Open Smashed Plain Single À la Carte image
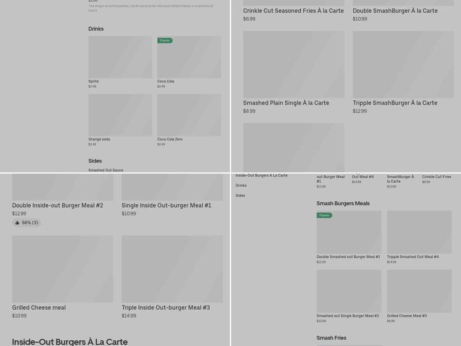 coord(294,65)
